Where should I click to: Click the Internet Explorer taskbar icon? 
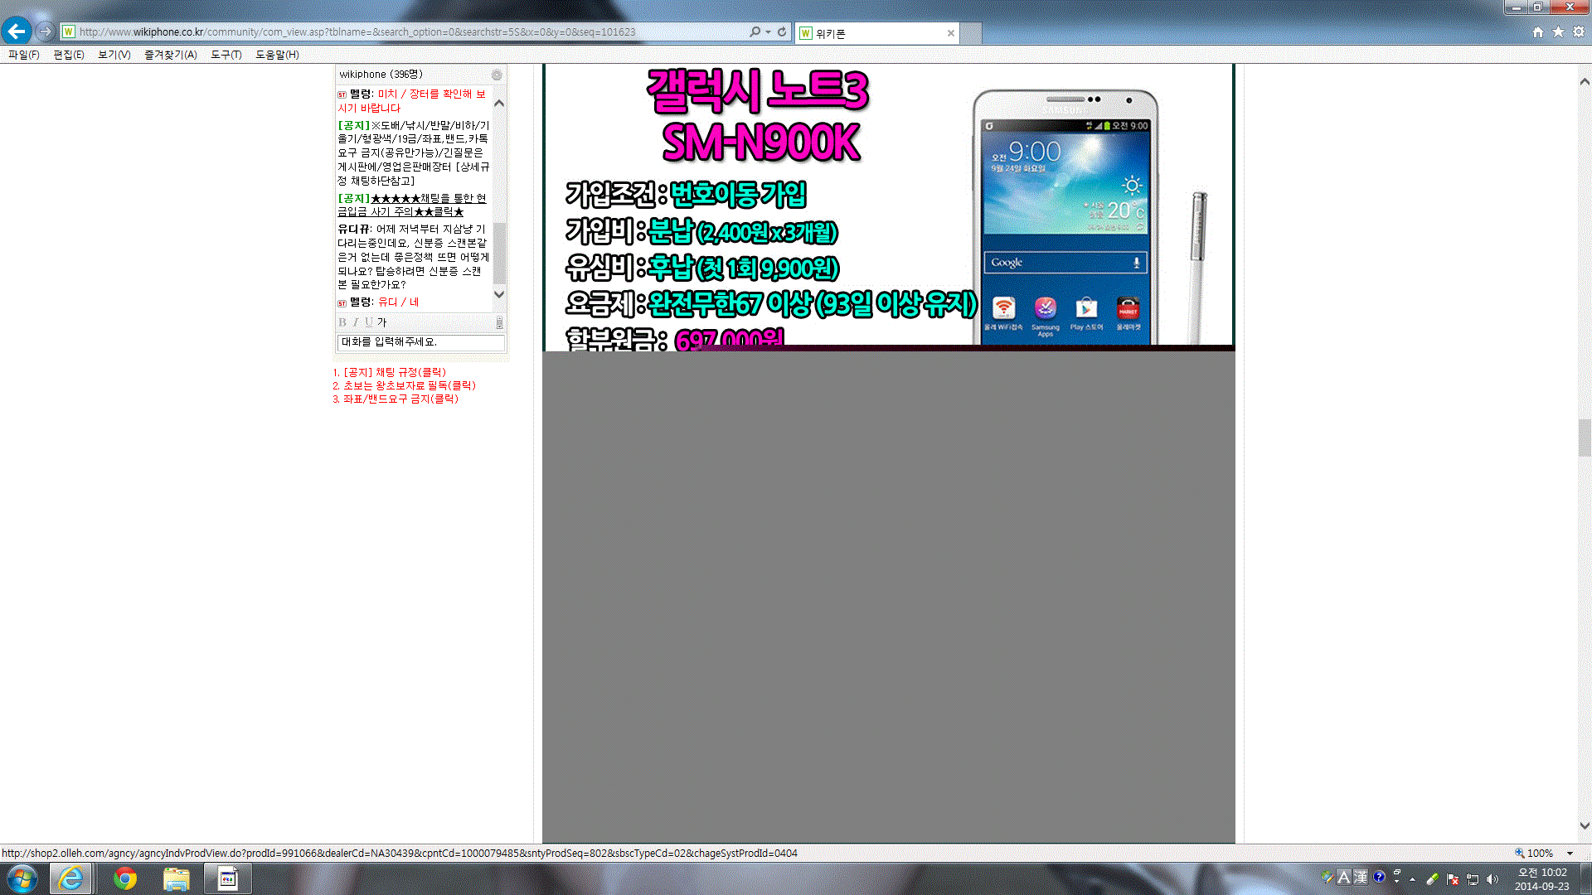71,878
